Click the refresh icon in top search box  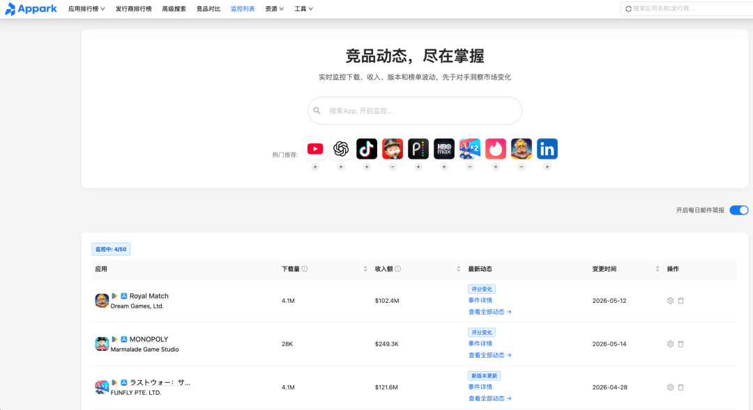point(628,8)
